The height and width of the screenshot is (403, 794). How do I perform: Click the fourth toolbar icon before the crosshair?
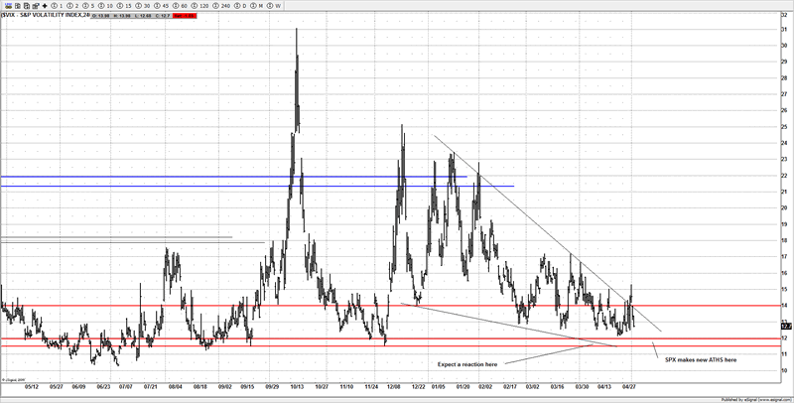click(35, 6)
